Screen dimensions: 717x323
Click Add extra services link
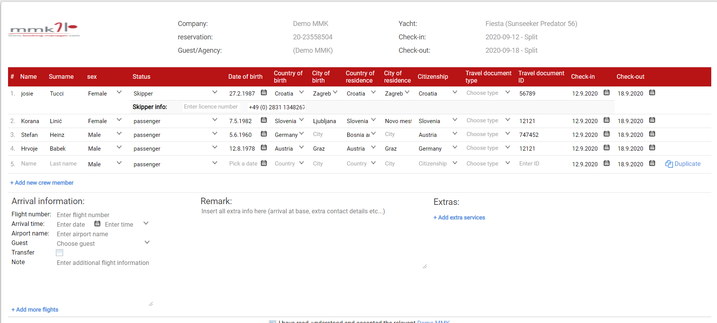pyautogui.click(x=459, y=217)
